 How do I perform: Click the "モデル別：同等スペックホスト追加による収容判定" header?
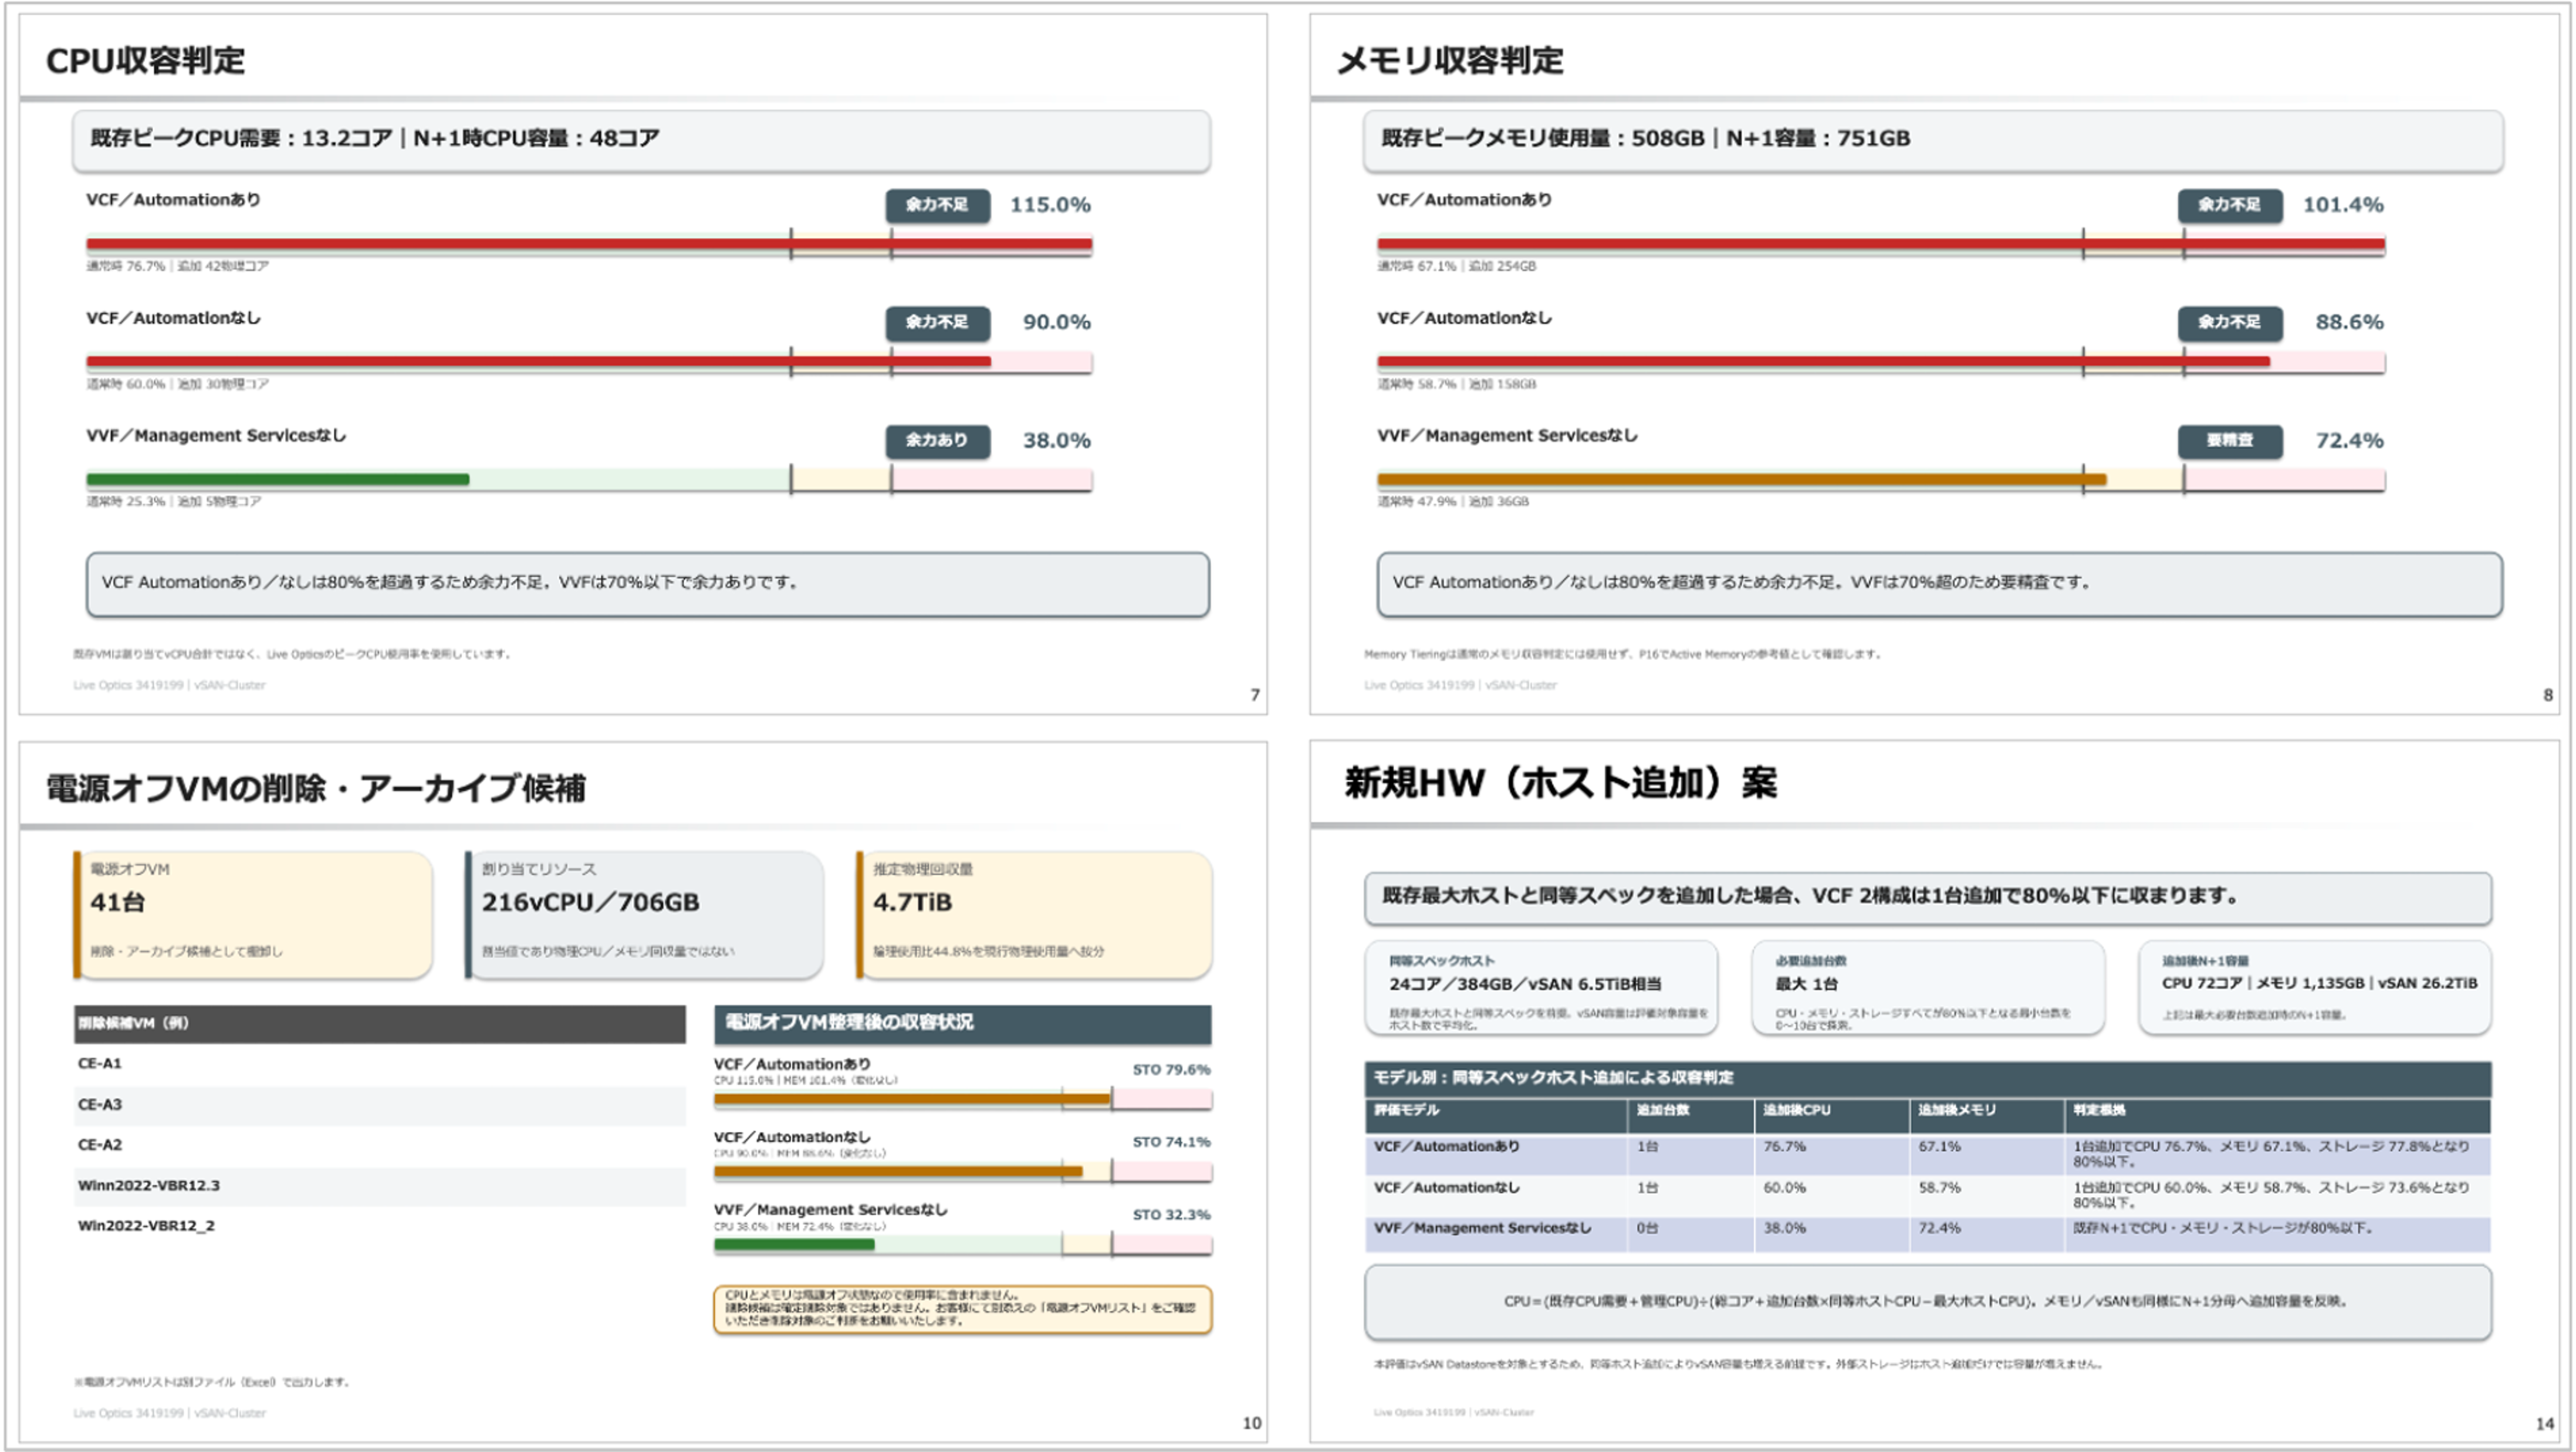[x=1927, y=1078]
